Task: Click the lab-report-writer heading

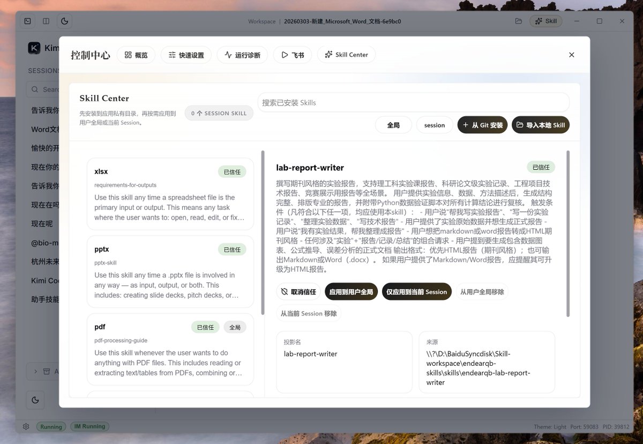Action: tap(310, 168)
